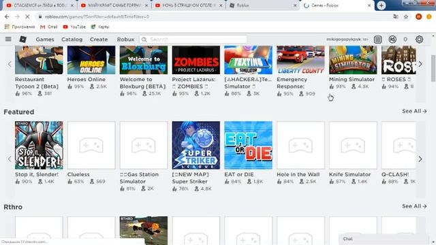The height and width of the screenshot is (245, 436).
Task: Switch to third YouTube tab
Action: (189, 5)
